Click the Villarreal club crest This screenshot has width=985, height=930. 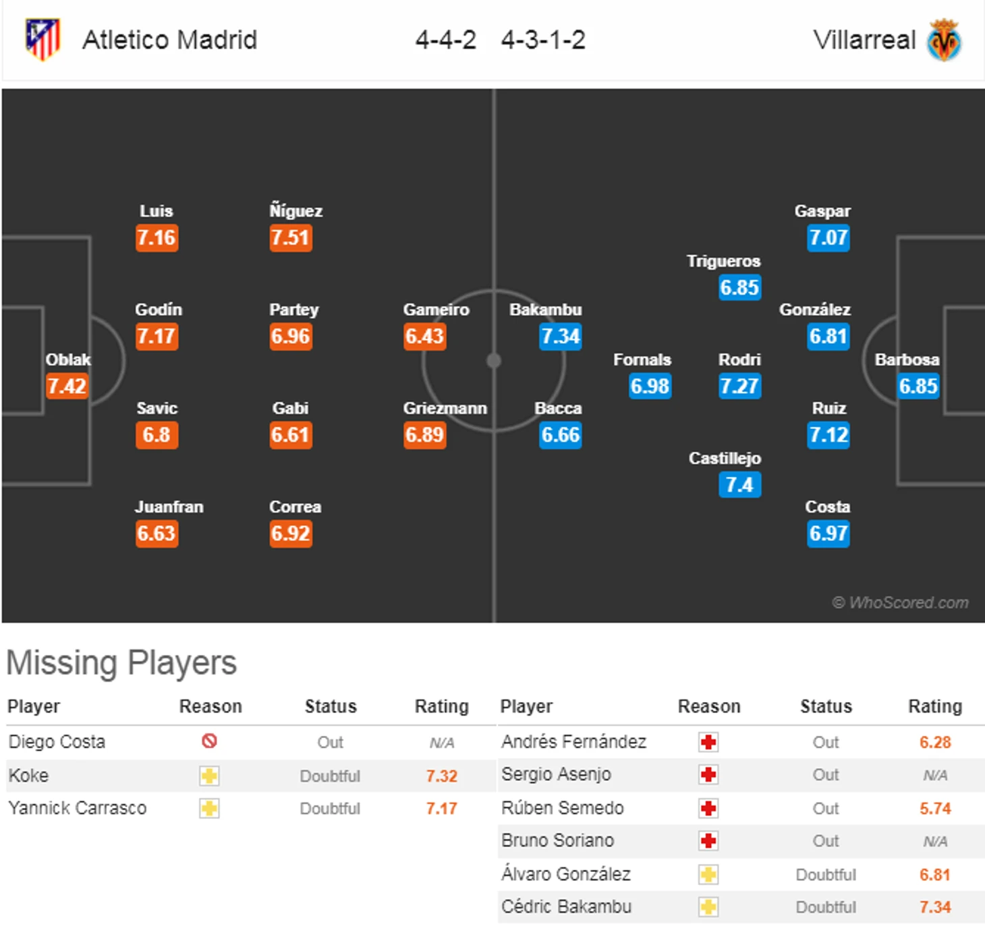(x=945, y=40)
